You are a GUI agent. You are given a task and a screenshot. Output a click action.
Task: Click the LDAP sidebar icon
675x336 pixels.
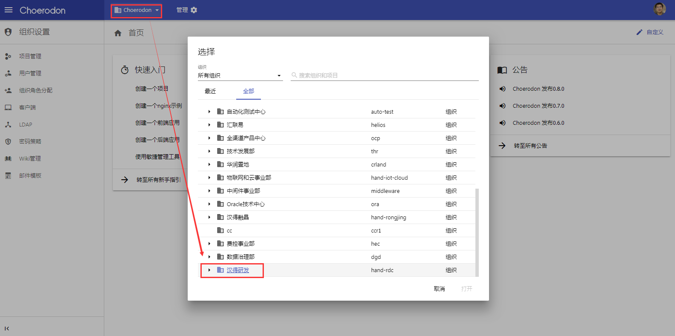coord(8,124)
